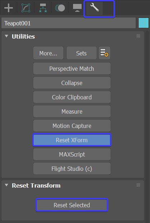Click the Teapot001 object name field
The width and height of the screenshot is (150, 223).
coord(68,23)
